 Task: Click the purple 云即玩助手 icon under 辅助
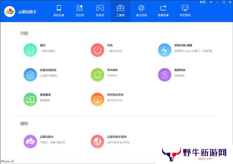[x=30, y=141]
